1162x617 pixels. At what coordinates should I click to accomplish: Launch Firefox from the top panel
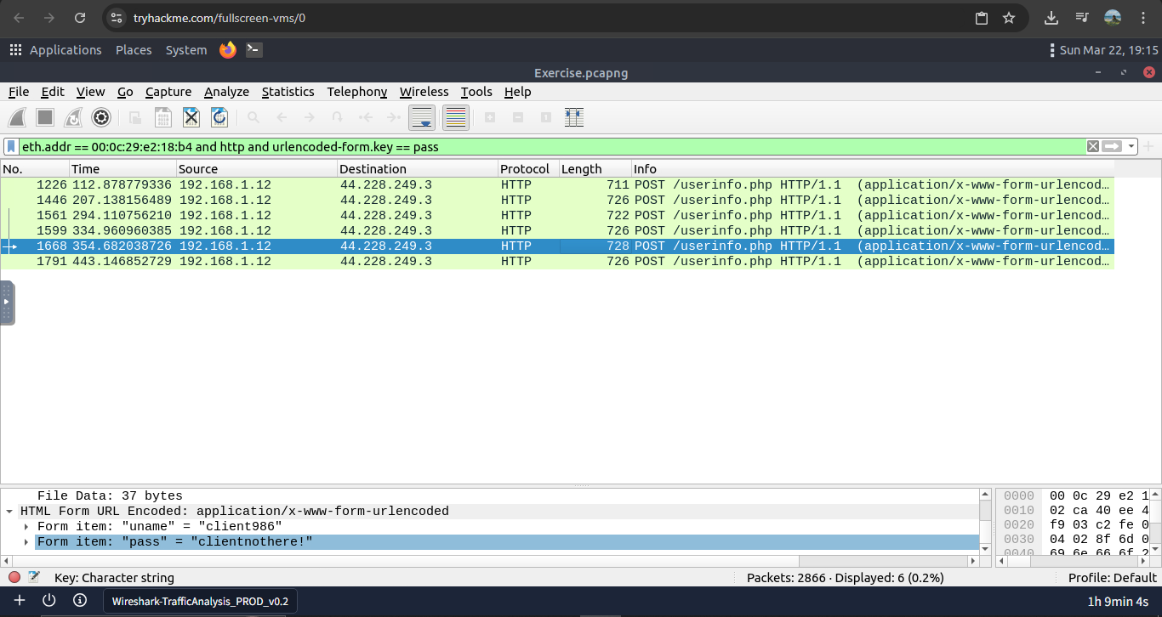coord(228,50)
